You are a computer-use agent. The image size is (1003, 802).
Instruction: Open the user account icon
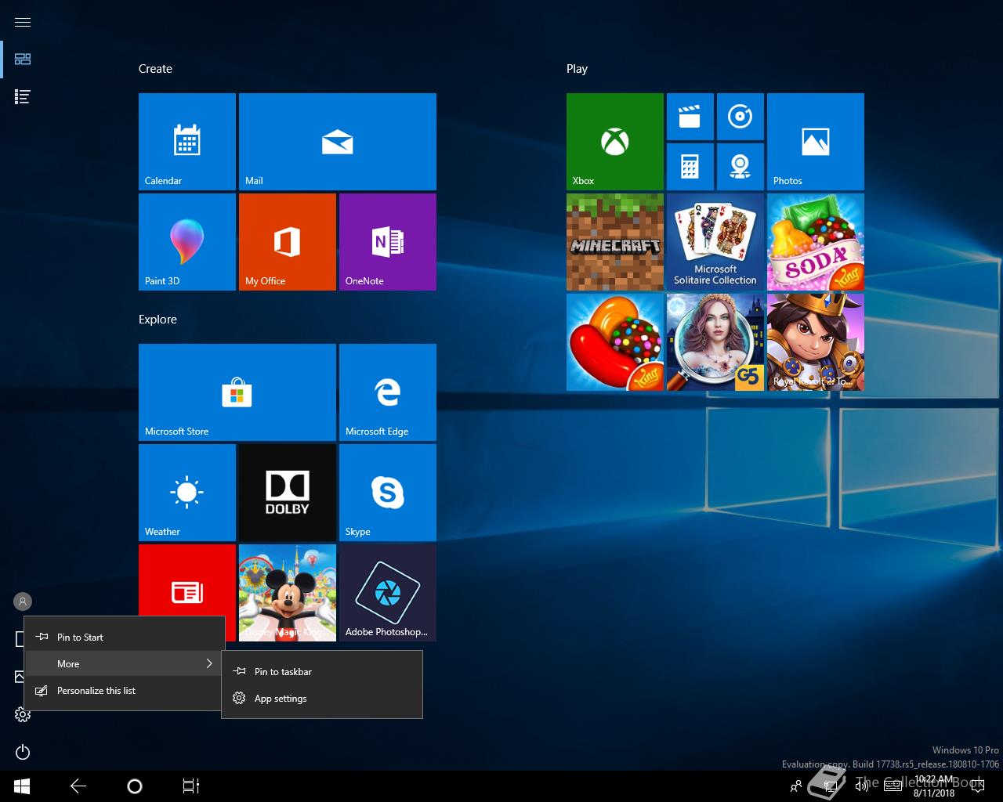click(23, 601)
